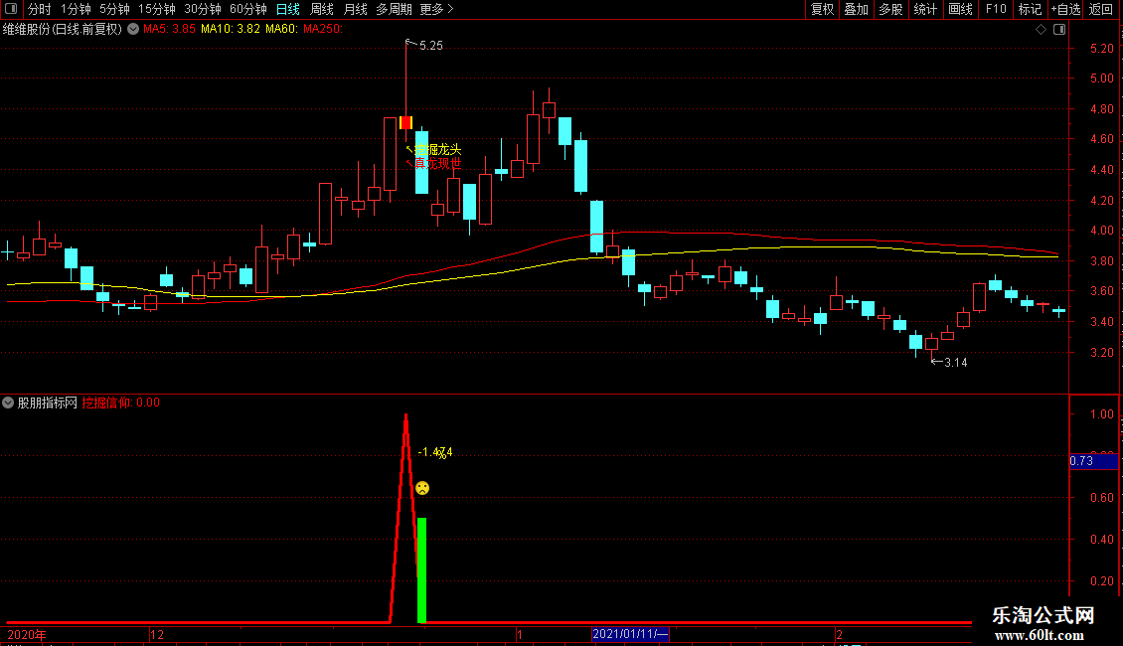Click the 挖掘信仰: 0.00 indicator value

click(121, 403)
